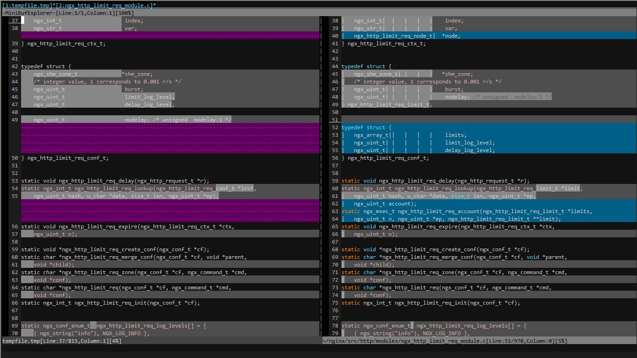The height and width of the screenshot is (358, 637).
Task: Click 'ngx_http_limit_req_log_levels[]' in right pane
Action: (465, 326)
